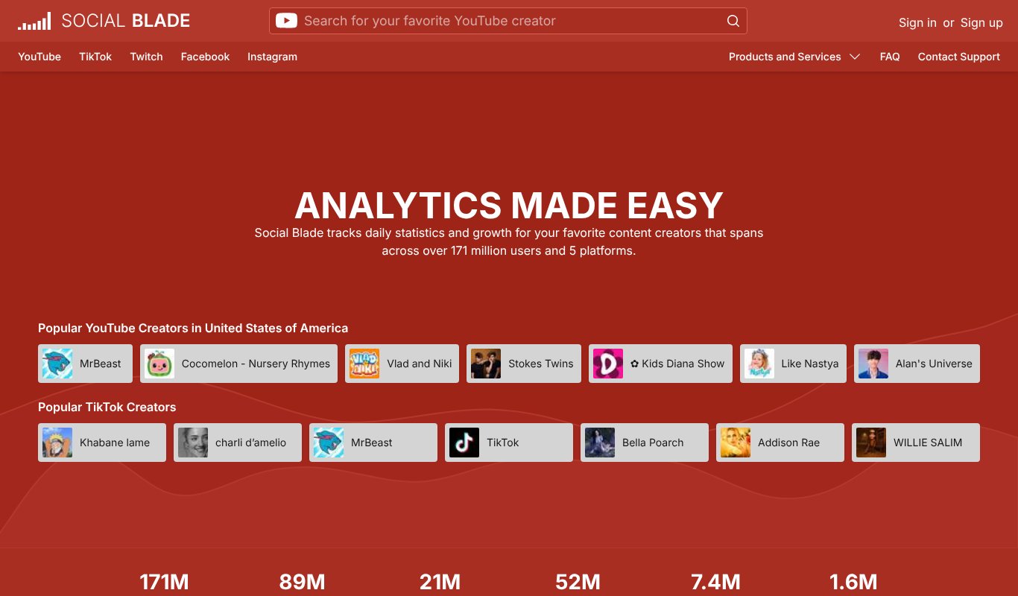Open the TikTok logo avatar
This screenshot has height=596, width=1018.
tap(464, 443)
